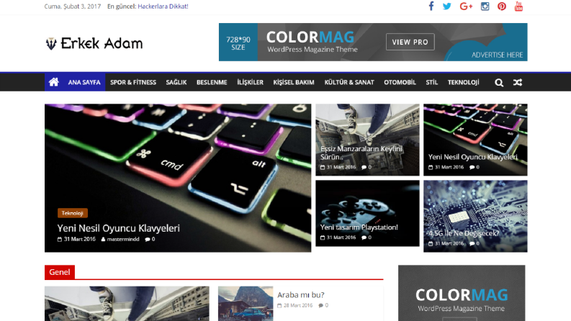Open the YouTube social icon
571x321 pixels.
(x=518, y=6)
